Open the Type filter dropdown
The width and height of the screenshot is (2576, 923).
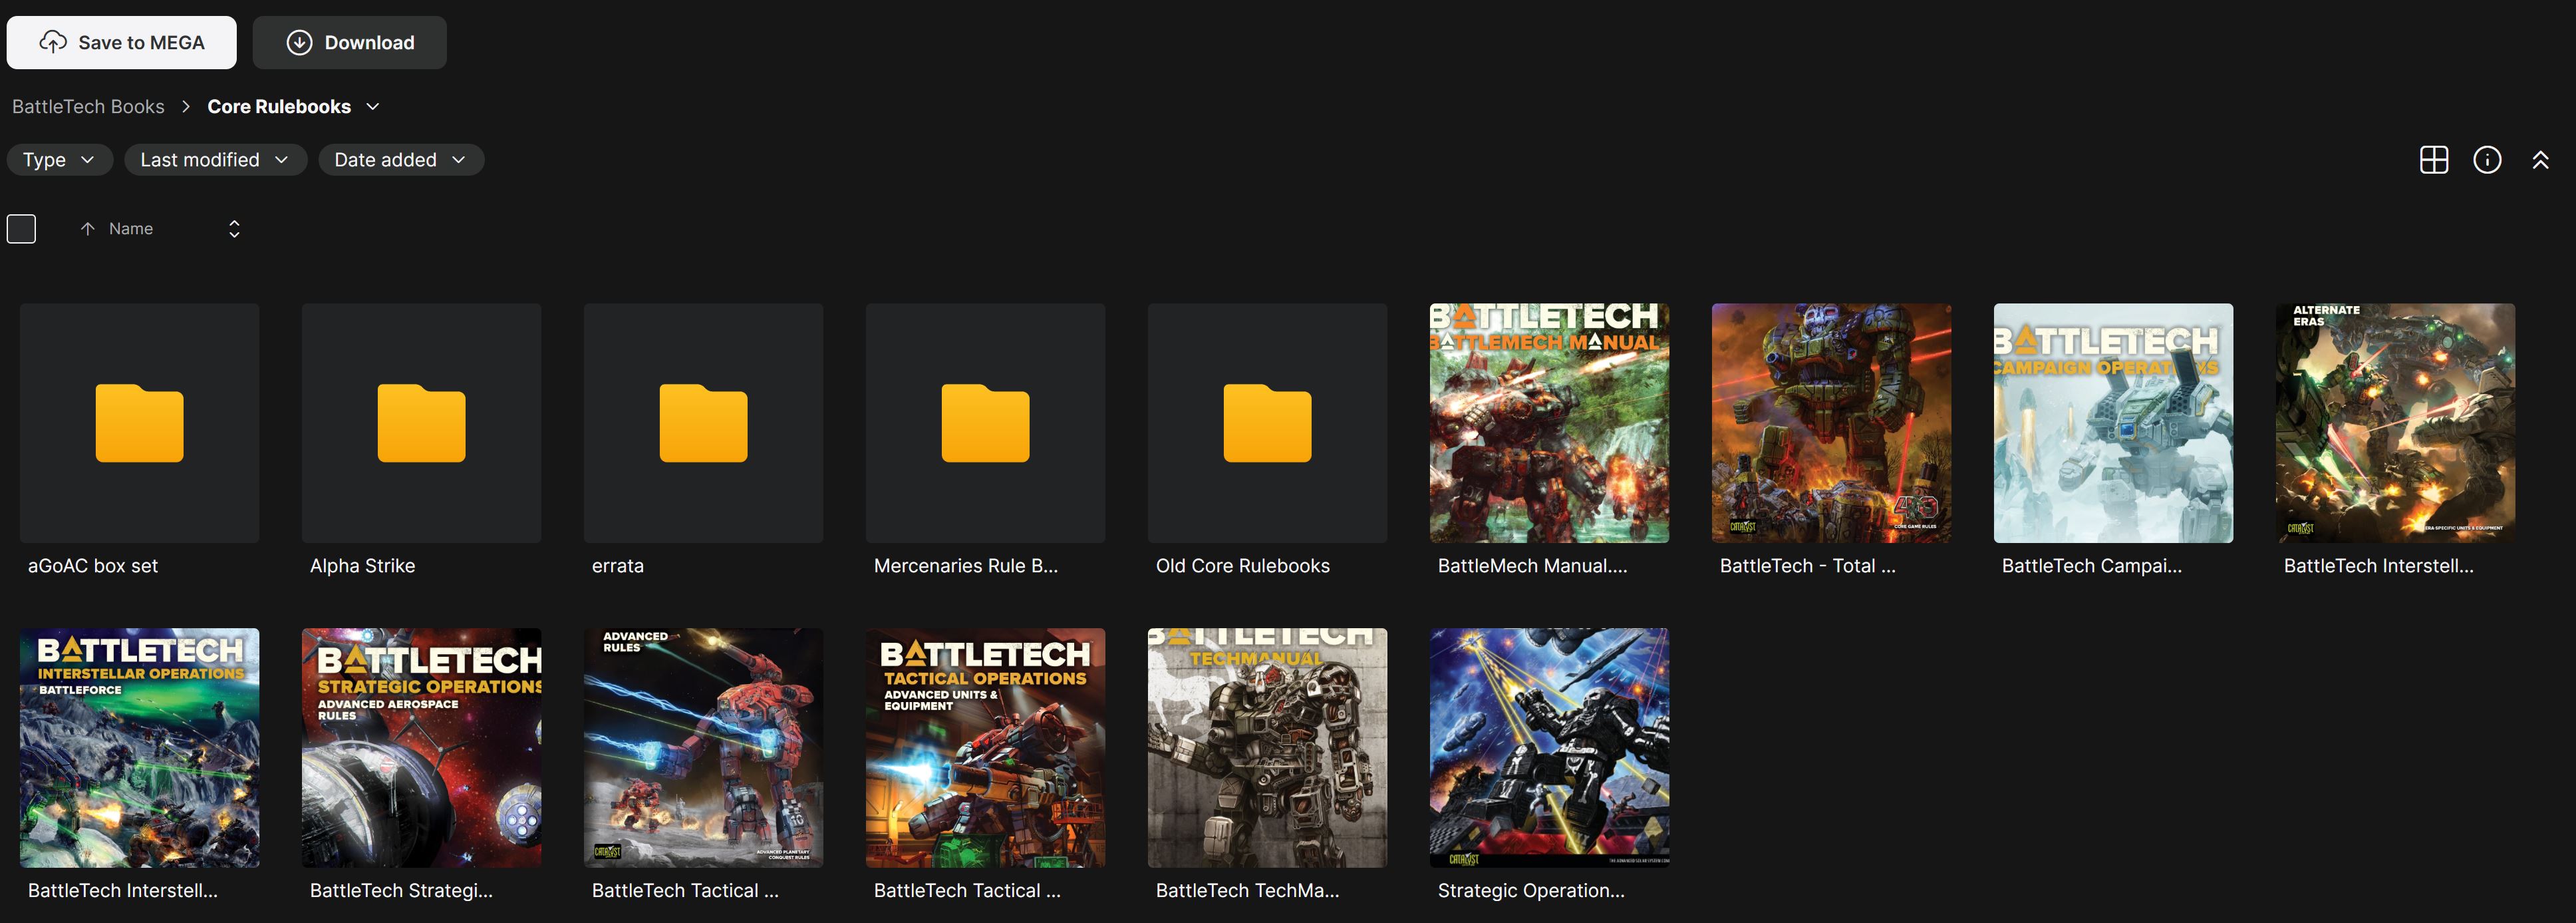59,160
